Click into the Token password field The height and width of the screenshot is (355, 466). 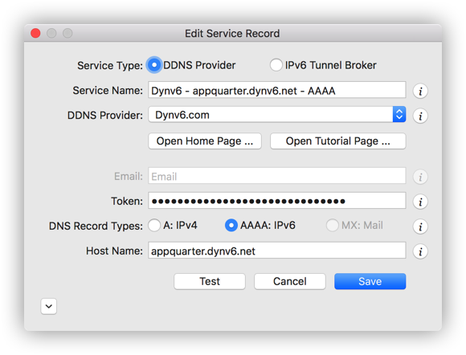pyautogui.click(x=277, y=201)
